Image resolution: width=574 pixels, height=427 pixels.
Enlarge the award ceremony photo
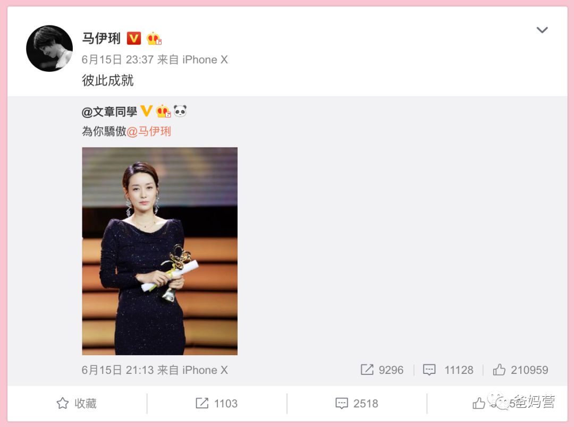click(x=159, y=251)
